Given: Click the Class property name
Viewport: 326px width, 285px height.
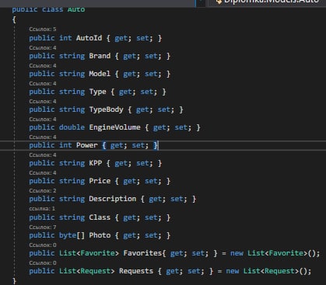Looking at the screenshot, I should coord(100,217).
